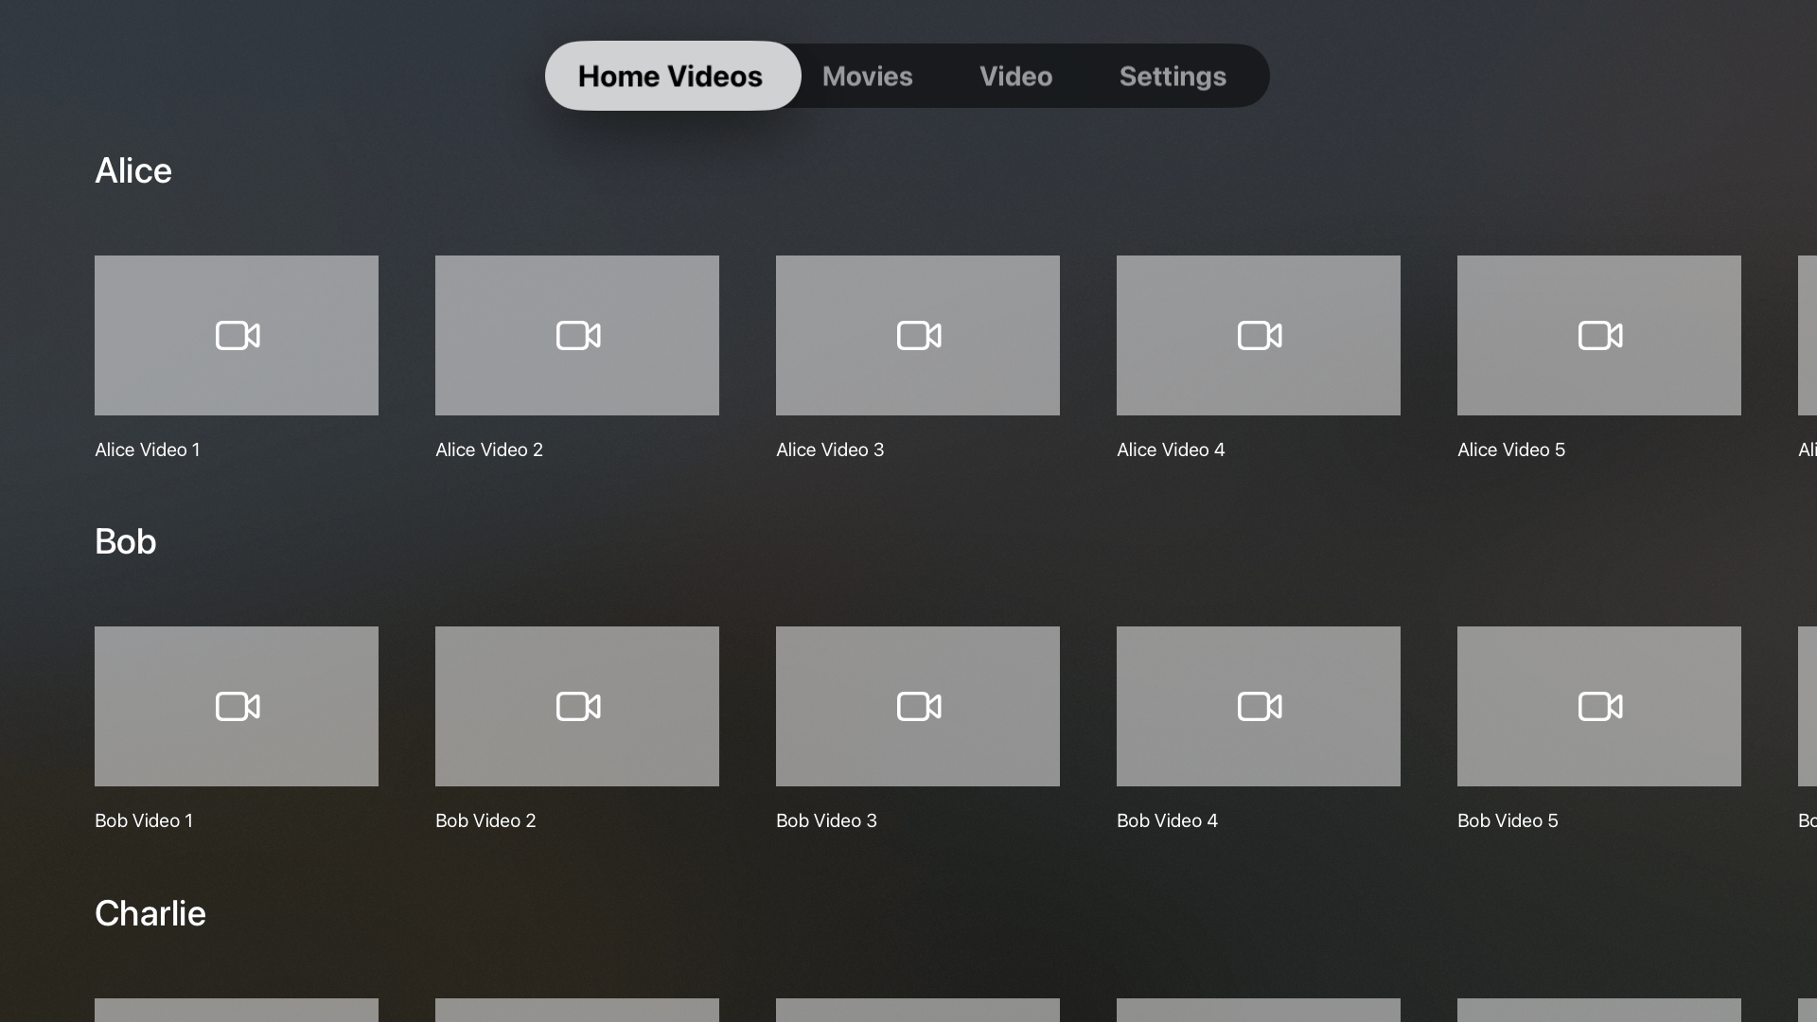Open the Settings tab

(1173, 76)
